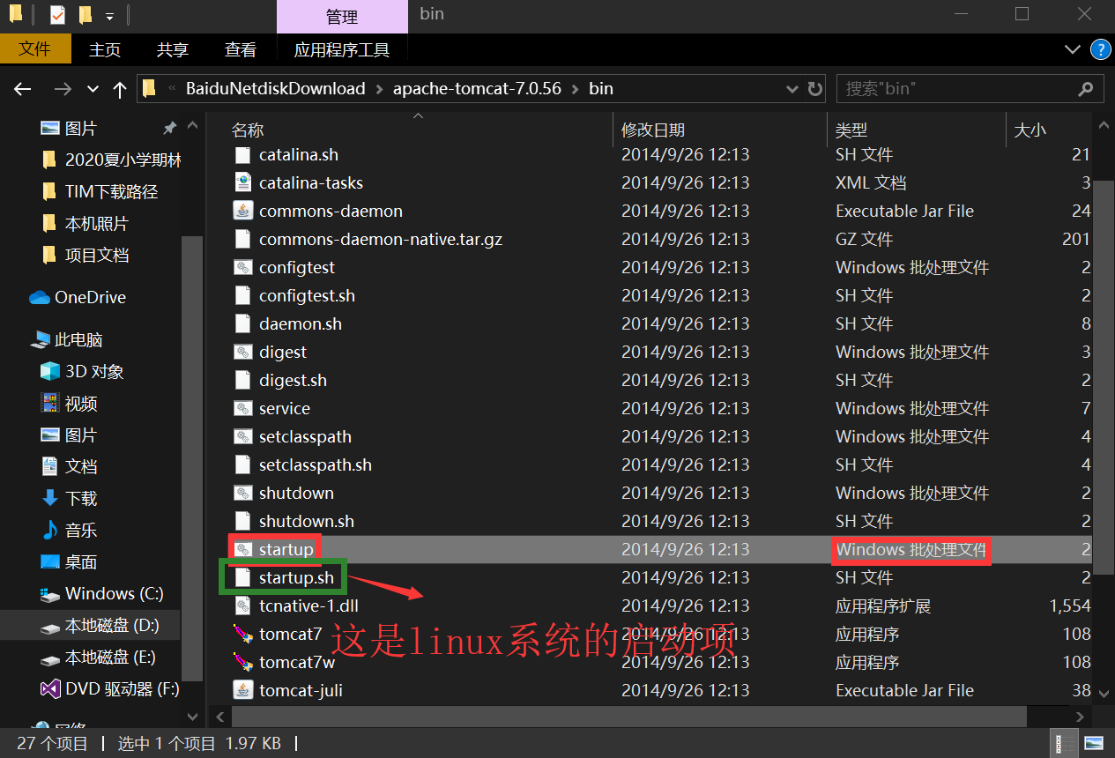Select the startup.sh file name
This screenshot has height=758, width=1115.
click(x=297, y=578)
